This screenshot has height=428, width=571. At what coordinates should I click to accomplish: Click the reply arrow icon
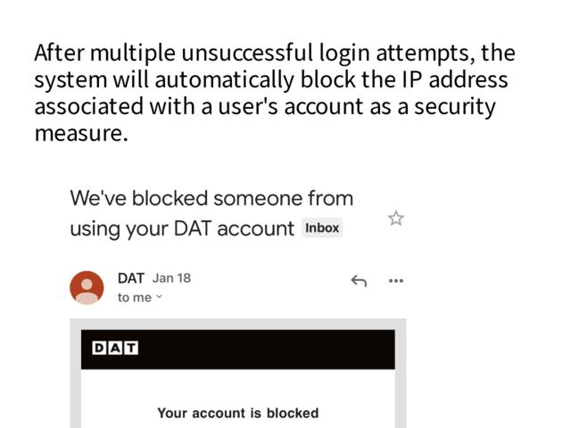359,281
